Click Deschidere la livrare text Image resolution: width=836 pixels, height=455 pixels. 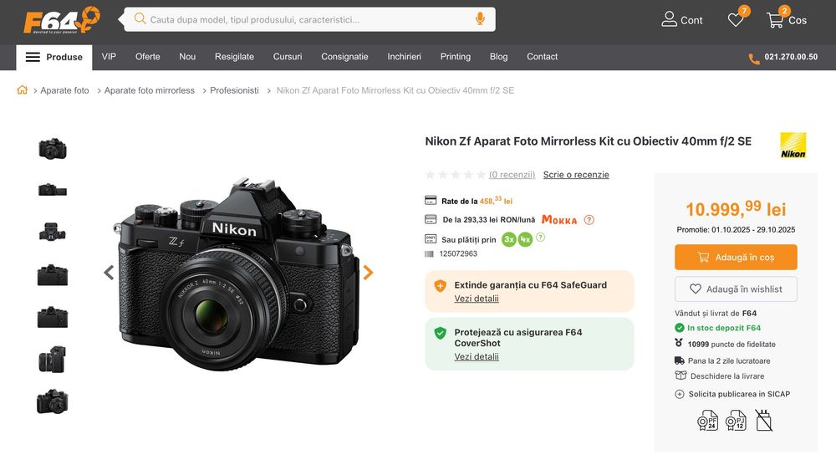tap(727, 376)
